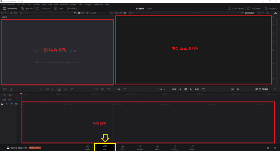The image size is (280, 151).
Task: Stop playback
Action: pos(185,89)
